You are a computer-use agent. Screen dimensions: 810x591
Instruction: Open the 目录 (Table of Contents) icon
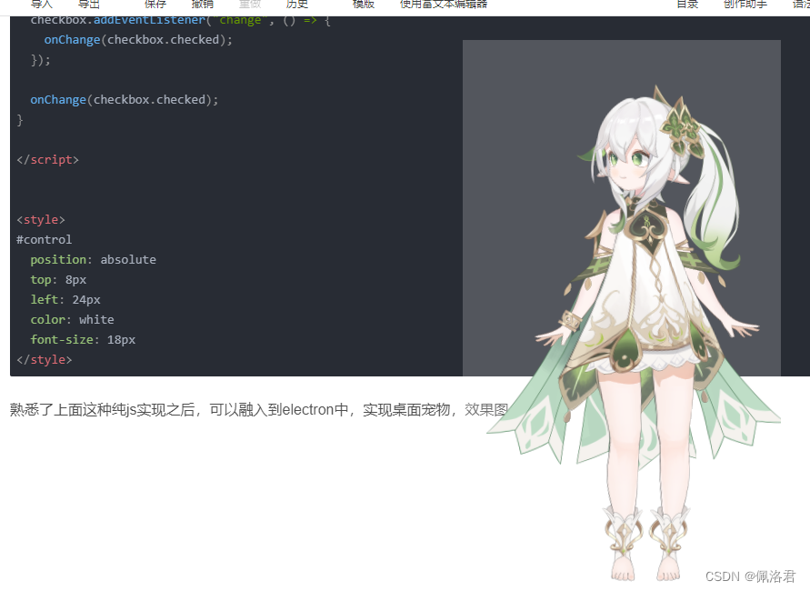(690, 4)
